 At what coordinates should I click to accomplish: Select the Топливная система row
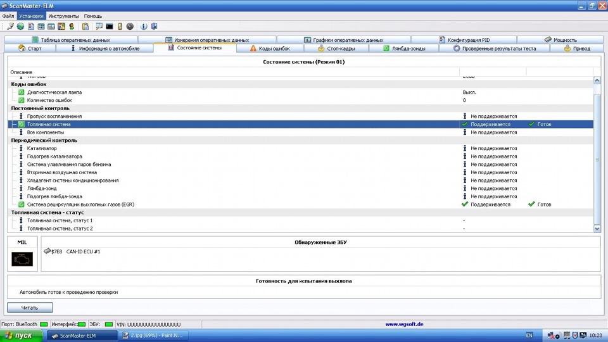(x=300, y=124)
